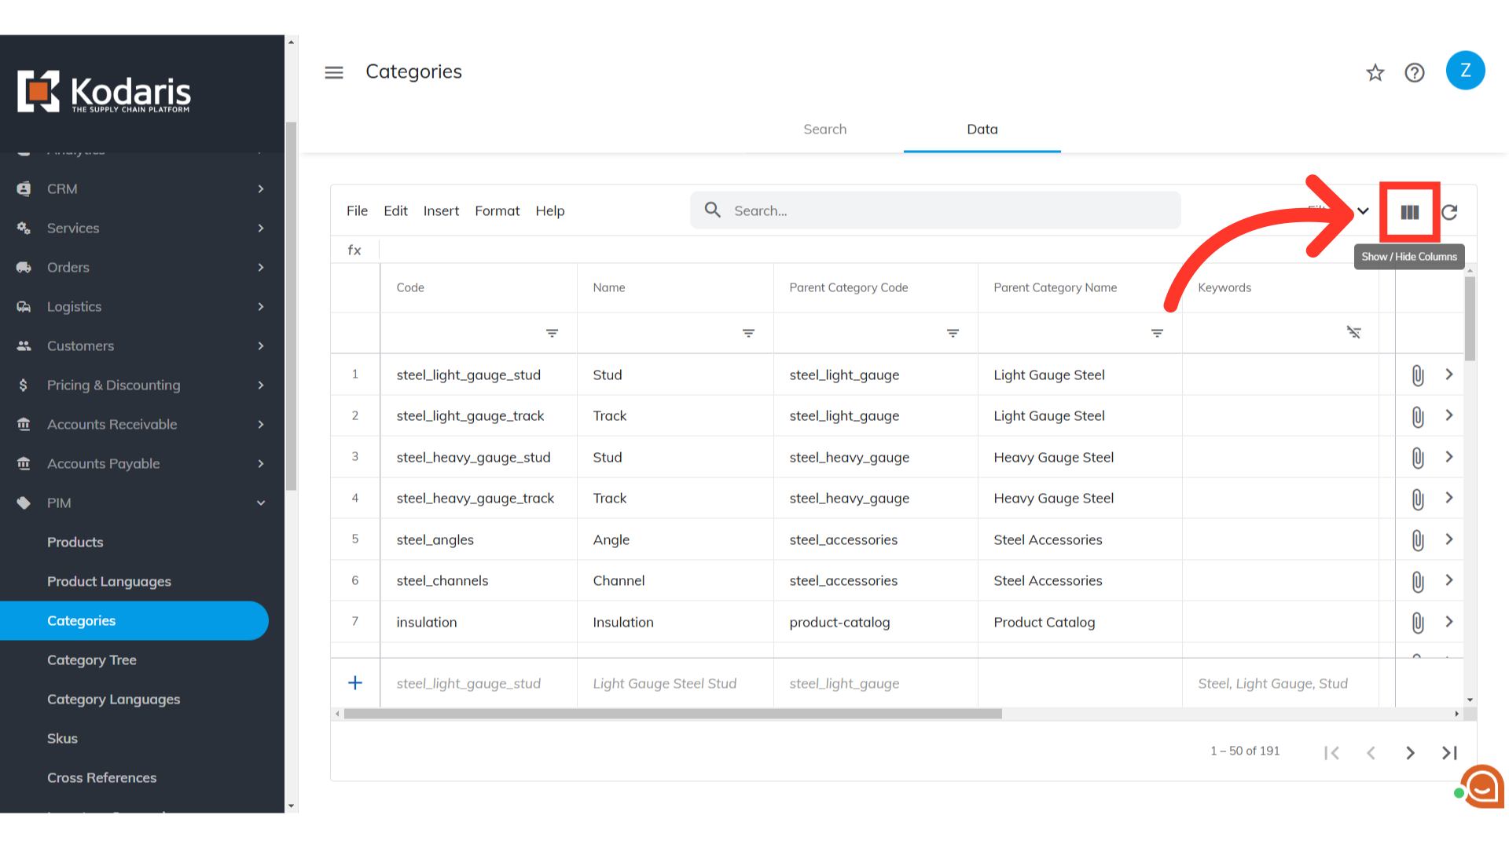Click the Show/Hide Columns icon
The image size is (1509, 848).
(1409, 212)
